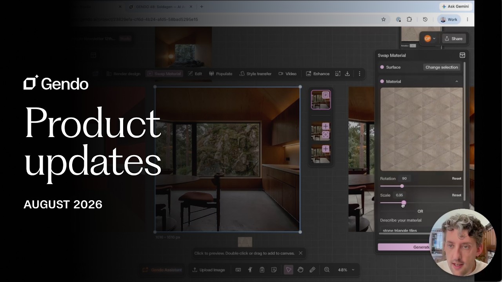Open the Gendo Assistant
502x282 pixels.
162,270
